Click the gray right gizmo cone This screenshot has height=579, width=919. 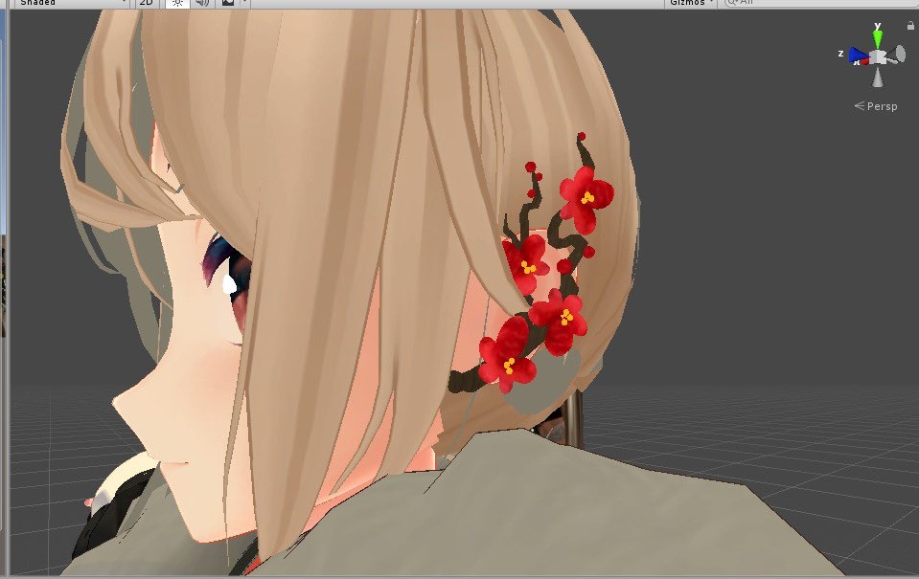coord(897,56)
